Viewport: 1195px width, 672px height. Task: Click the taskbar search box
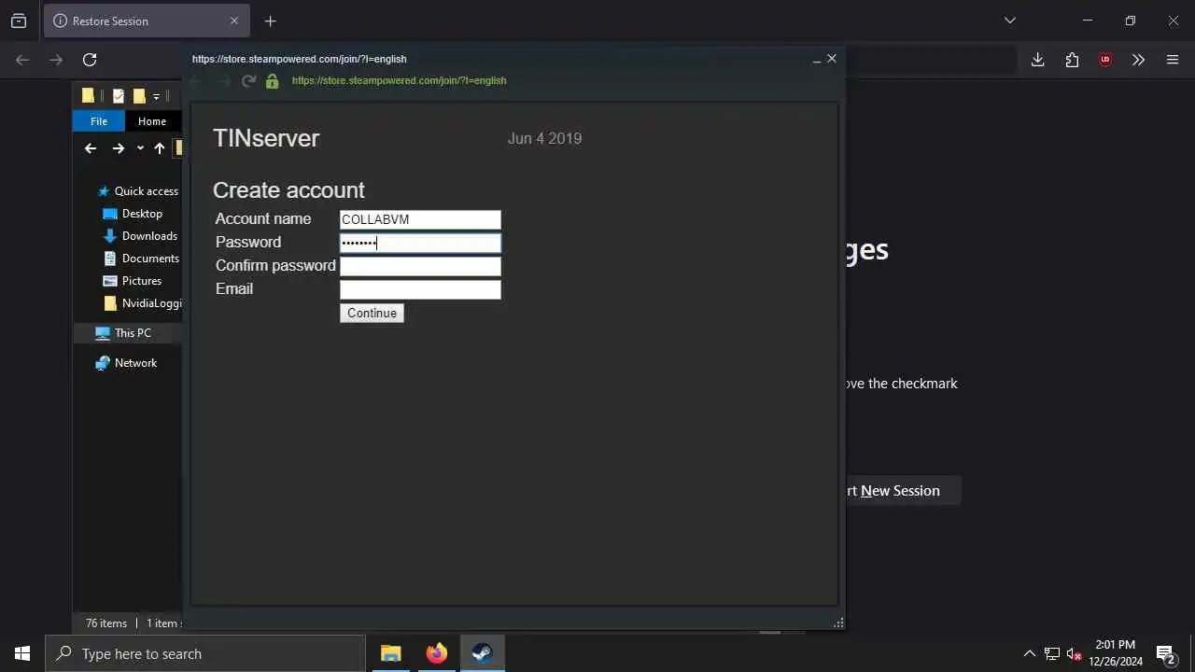205,653
